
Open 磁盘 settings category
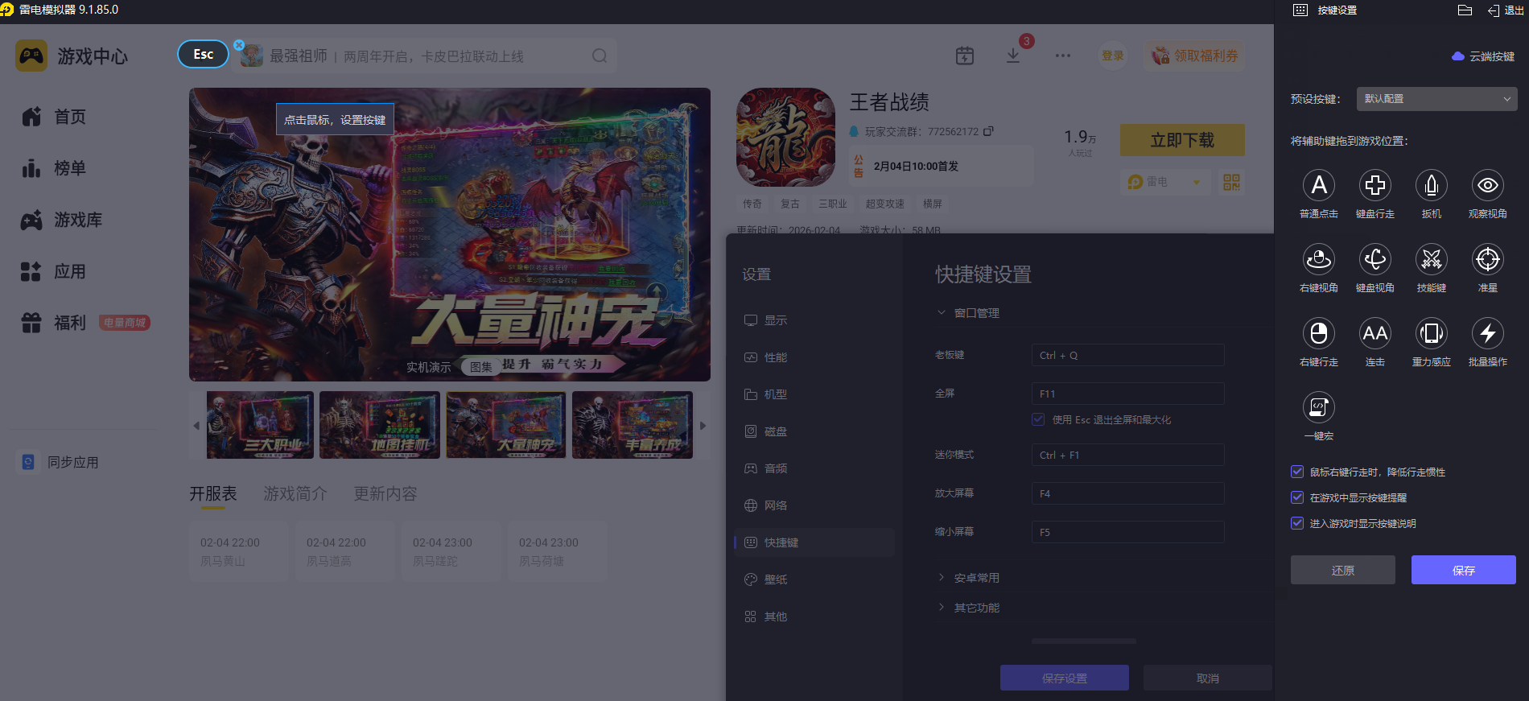point(814,431)
